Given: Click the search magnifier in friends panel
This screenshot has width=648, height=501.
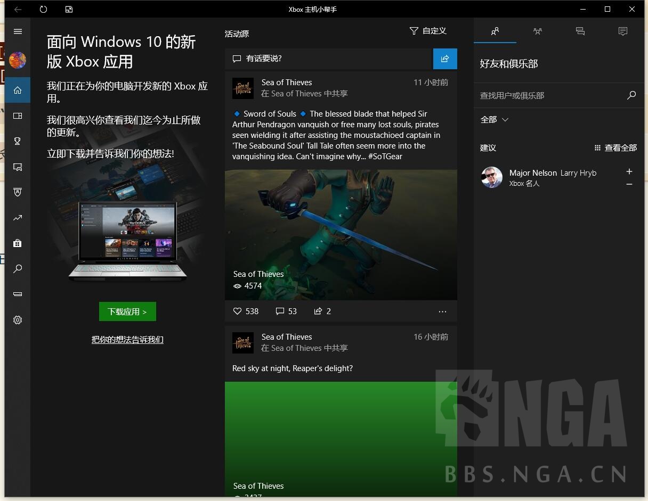Looking at the screenshot, I should click(631, 95).
